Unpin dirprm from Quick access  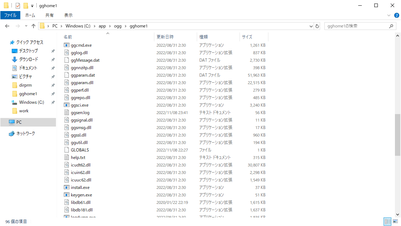coord(53,85)
